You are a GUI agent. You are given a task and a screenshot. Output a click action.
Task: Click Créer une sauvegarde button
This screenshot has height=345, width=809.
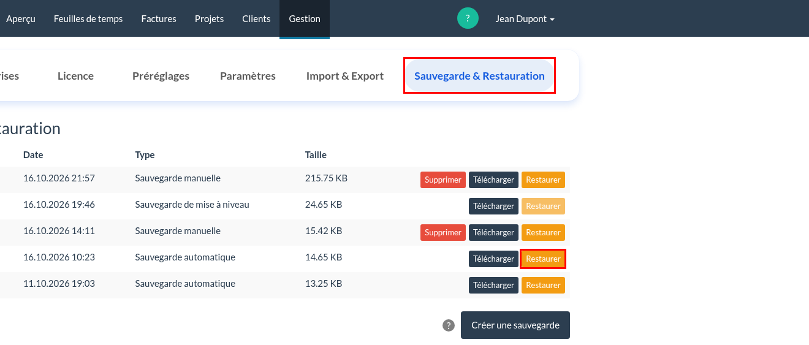[515, 325]
